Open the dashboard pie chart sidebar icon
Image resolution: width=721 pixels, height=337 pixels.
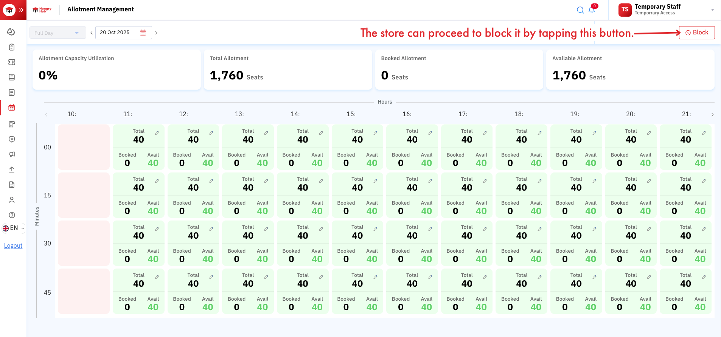tap(11, 32)
